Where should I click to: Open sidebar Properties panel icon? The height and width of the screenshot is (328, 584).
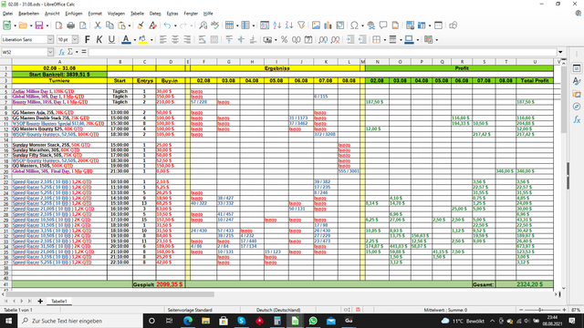577,69
